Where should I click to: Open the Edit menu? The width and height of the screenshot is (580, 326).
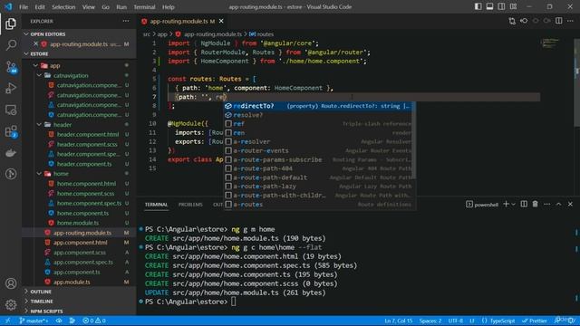click(x=40, y=7)
